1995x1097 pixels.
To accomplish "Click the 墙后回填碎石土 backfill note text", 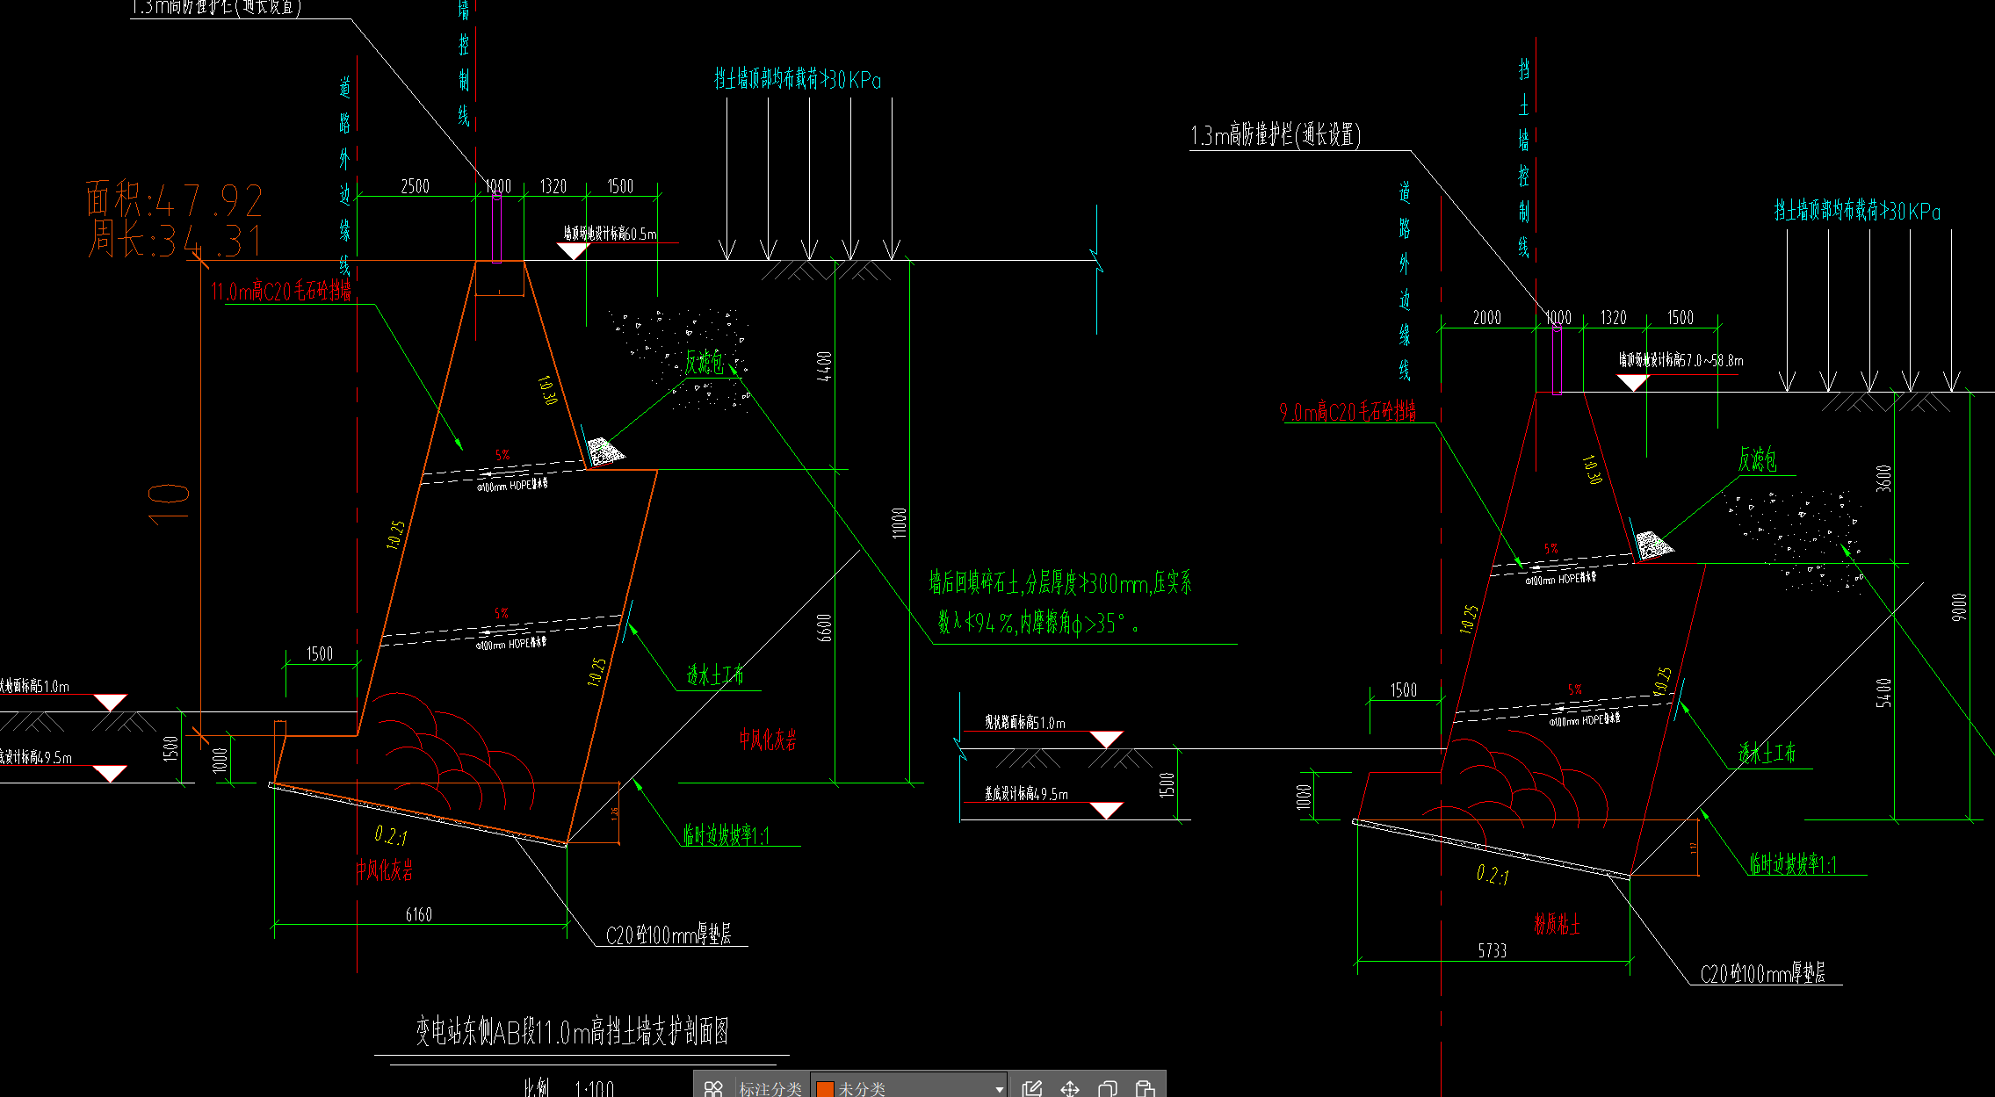I will pos(1060,603).
